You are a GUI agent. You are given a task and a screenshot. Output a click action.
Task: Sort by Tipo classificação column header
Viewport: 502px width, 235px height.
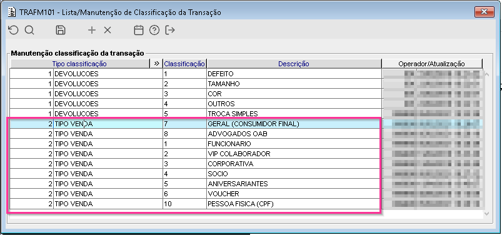(80, 64)
